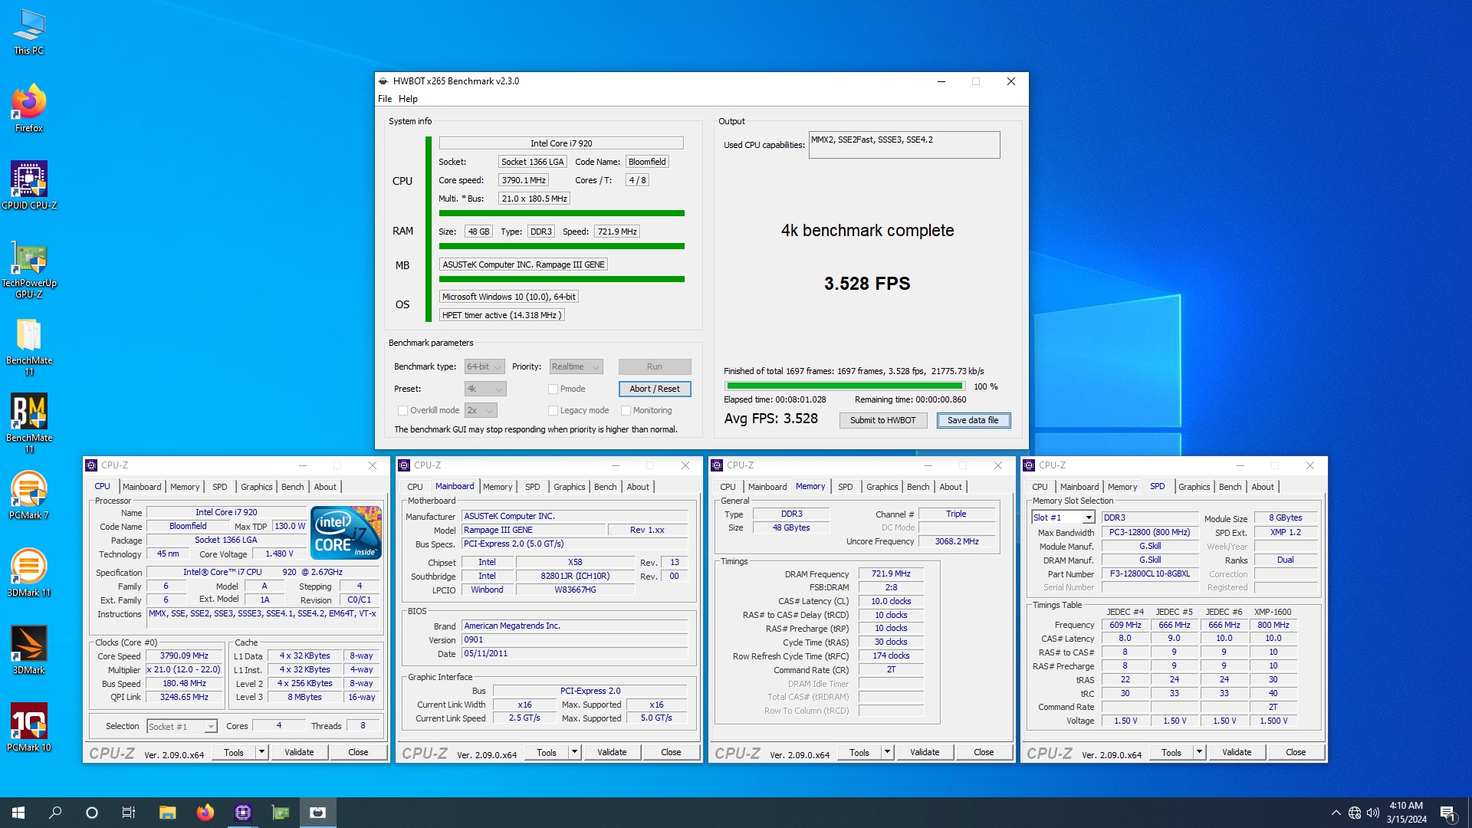Click the DRAM Frequency 721.9 MHz value
The height and width of the screenshot is (828, 1472).
(x=891, y=574)
